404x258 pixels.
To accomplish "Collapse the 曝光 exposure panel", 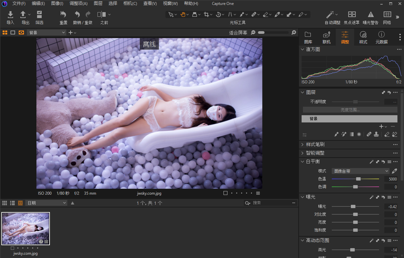I will (302, 197).
